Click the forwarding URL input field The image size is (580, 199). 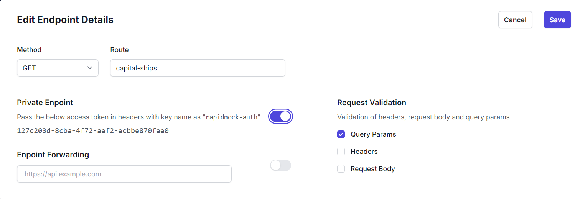coord(124,174)
